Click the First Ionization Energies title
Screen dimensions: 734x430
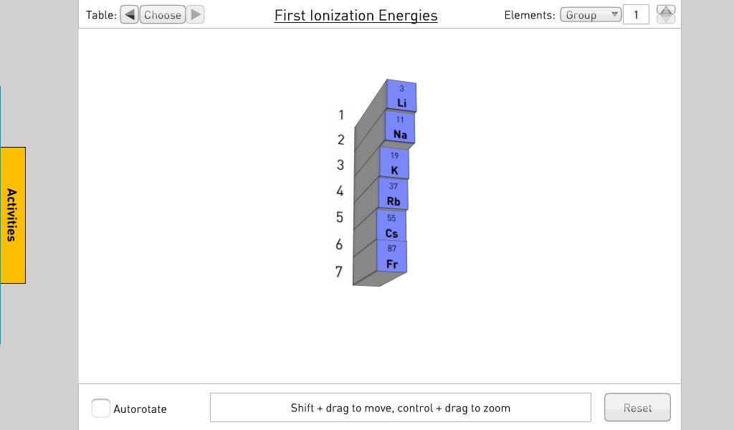[x=356, y=15]
